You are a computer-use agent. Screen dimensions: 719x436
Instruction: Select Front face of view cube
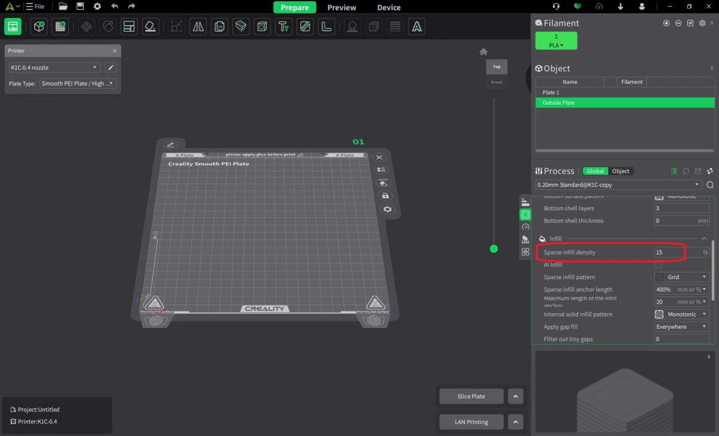click(497, 82)
